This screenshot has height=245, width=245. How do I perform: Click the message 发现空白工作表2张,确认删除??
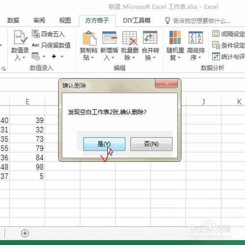pyautogui.click(x=107, y=112)
